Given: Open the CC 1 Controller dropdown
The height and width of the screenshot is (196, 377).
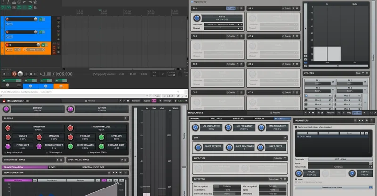Looking at the screenshot, I should tap(223, 24).
